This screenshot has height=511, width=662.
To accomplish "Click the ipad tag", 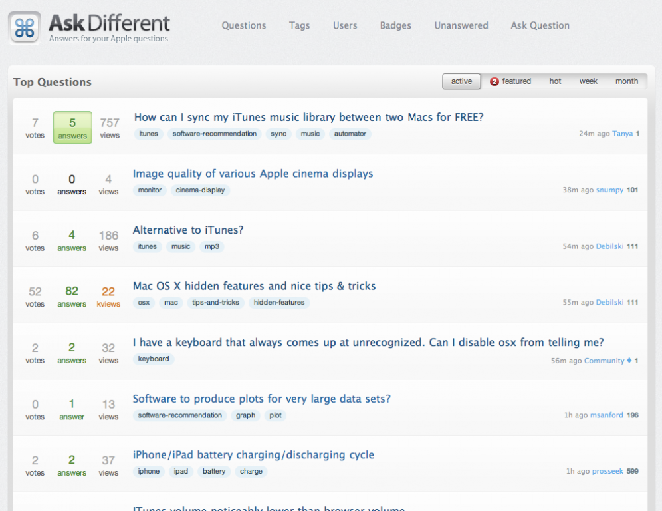I will click(181, 471).
